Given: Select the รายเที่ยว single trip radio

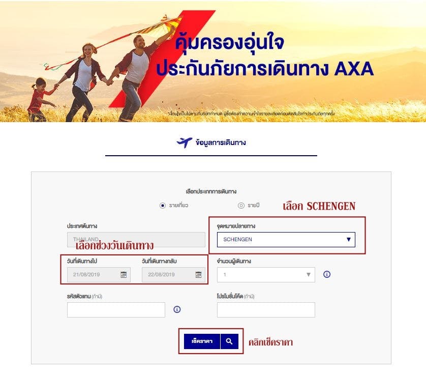Looking at the screenshot, I should (163, 206).
